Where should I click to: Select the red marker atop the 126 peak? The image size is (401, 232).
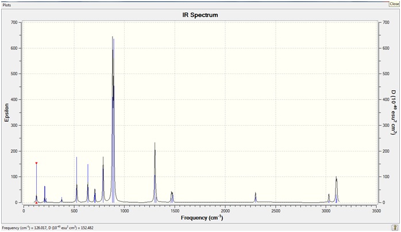[36, 163]
